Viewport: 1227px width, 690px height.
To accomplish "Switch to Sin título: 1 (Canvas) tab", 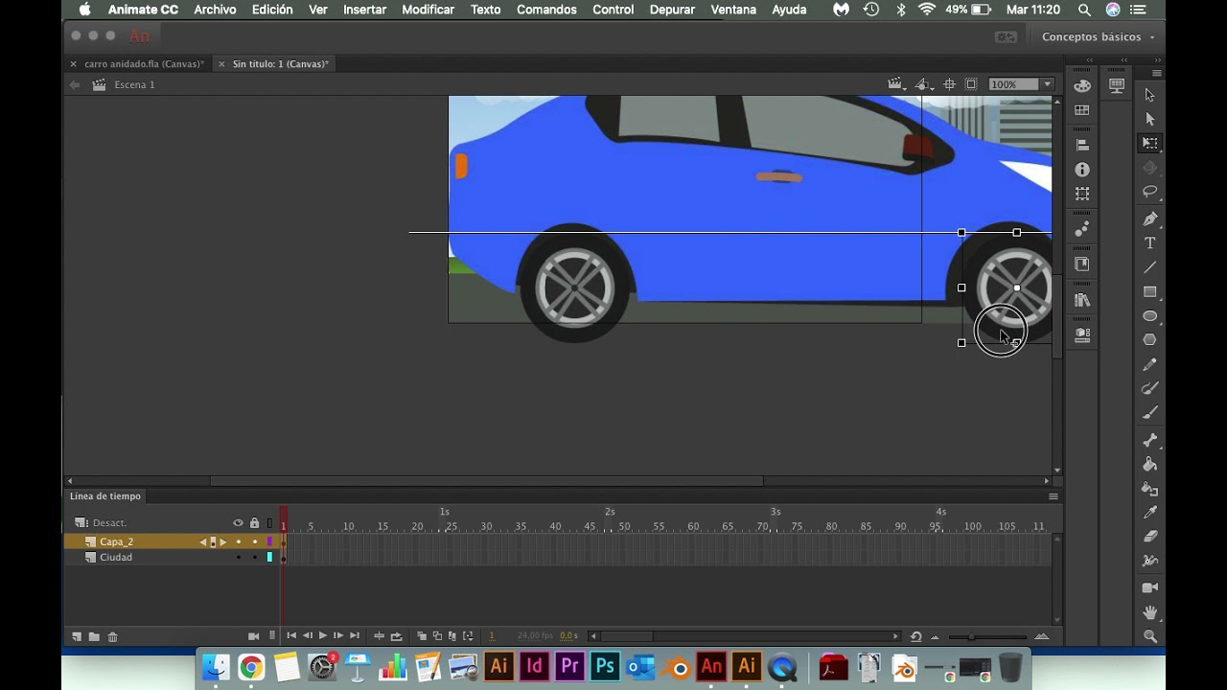I will (280, 64).
